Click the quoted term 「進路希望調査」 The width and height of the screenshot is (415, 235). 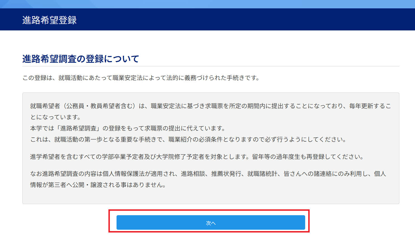tap(78, 128)
